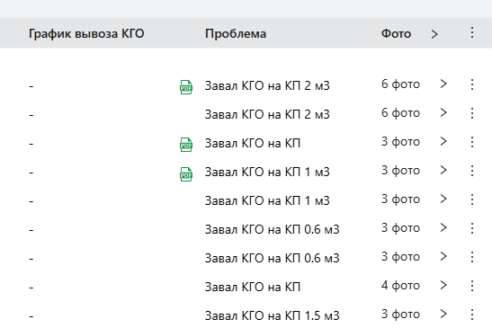Open three-dot menu for 'Завал КГО на КП 1.5 м3'
Viewport: 492px width, 328px height.
click(x=472, y=315)
